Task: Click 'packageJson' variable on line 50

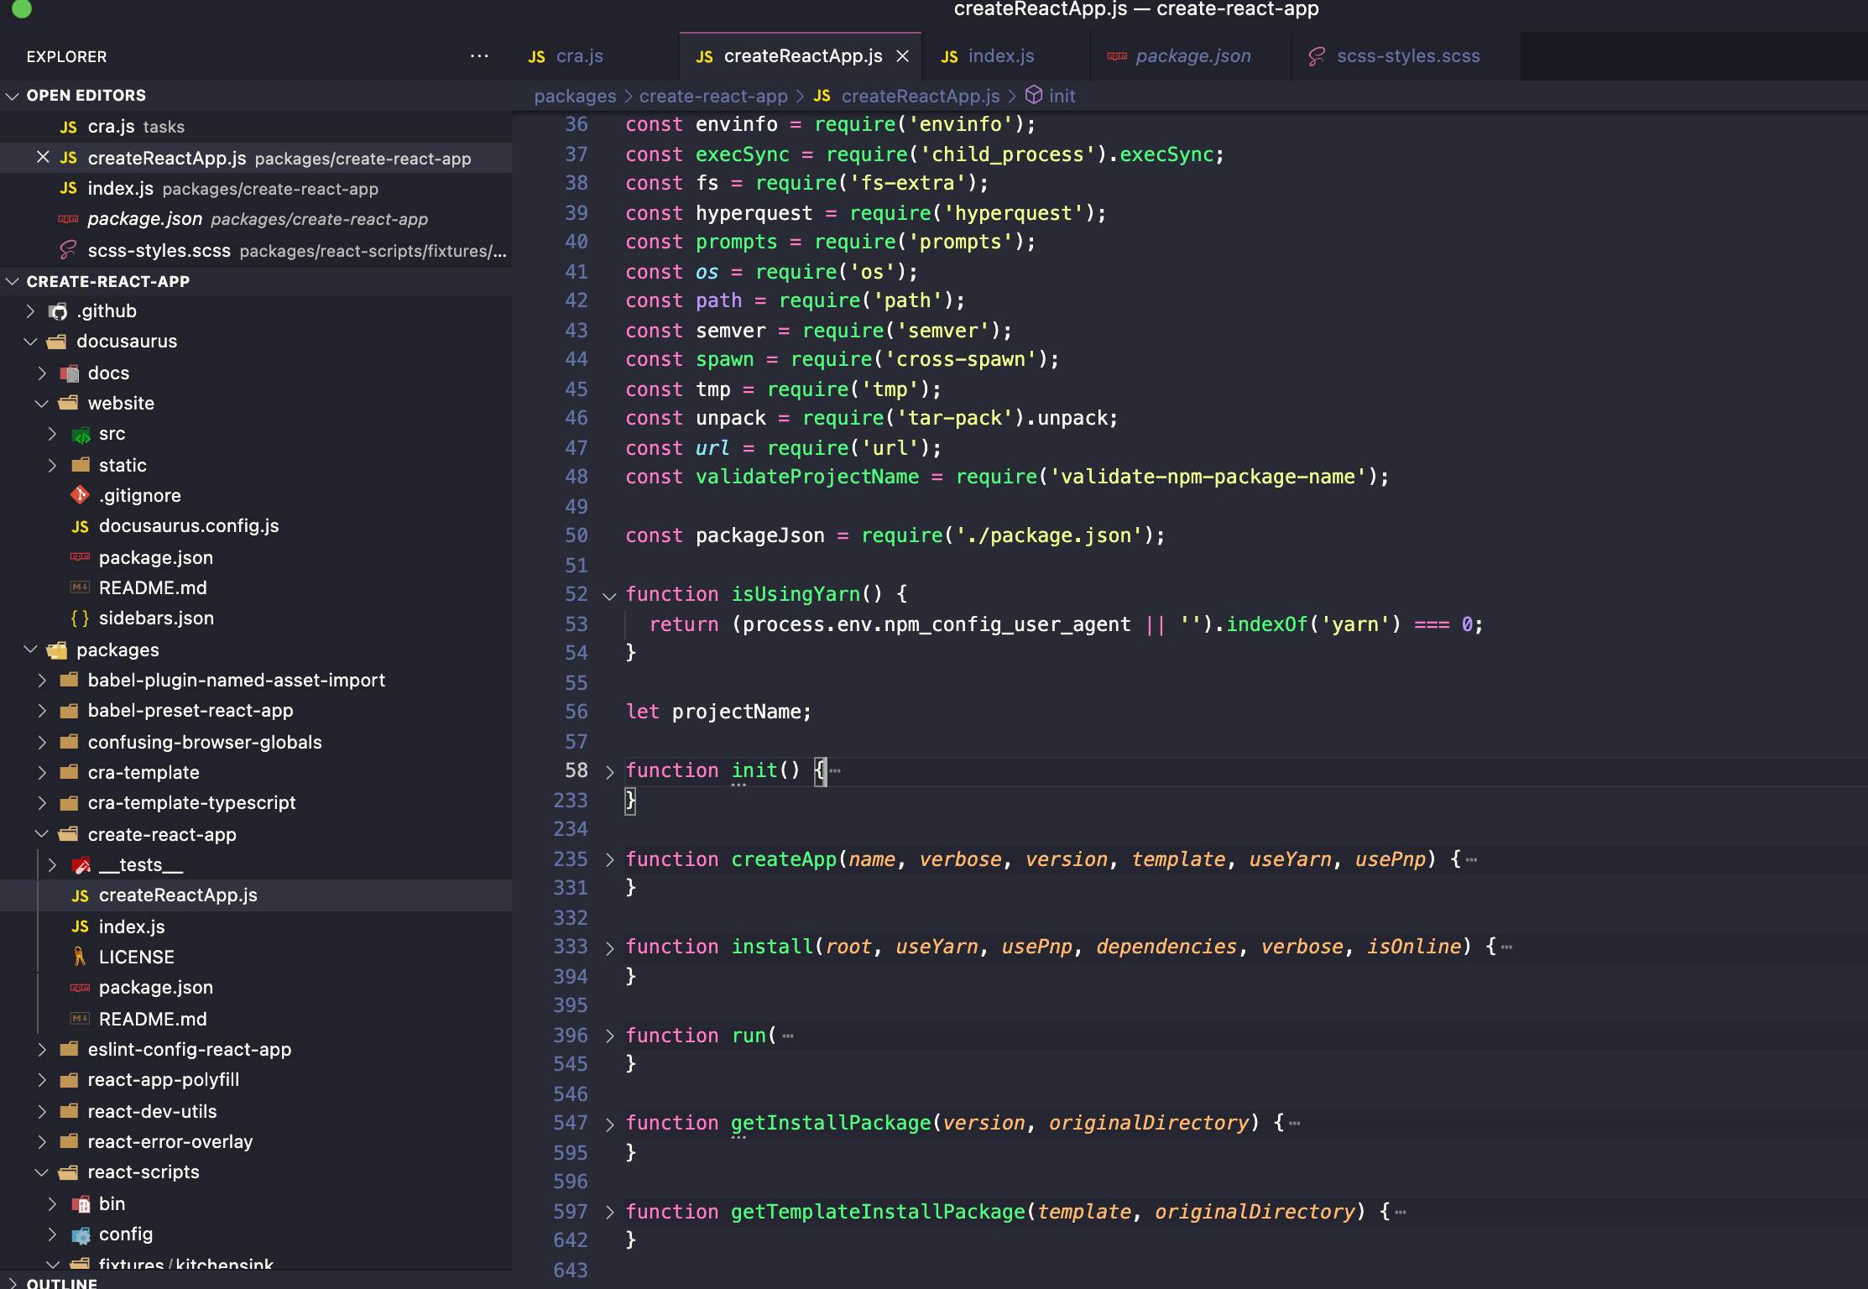Action: (x=760, y=535)
